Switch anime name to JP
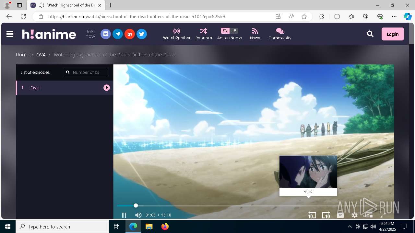The height and width of the screenshot is (233, 415). pyautogui.click(x=234, y=31)
